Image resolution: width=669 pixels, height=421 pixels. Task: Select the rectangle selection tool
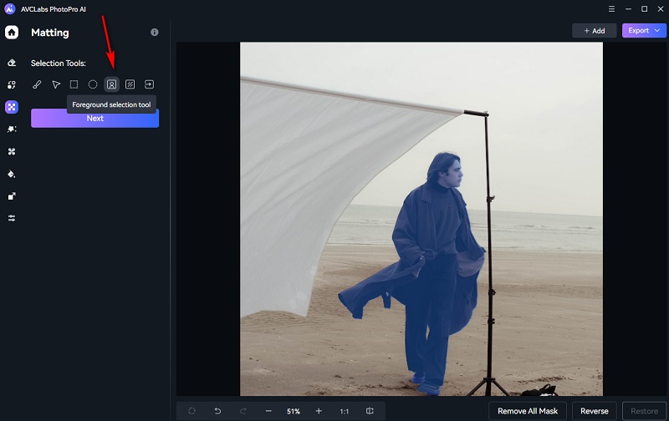pyautogui.click(x=74, y=84)
